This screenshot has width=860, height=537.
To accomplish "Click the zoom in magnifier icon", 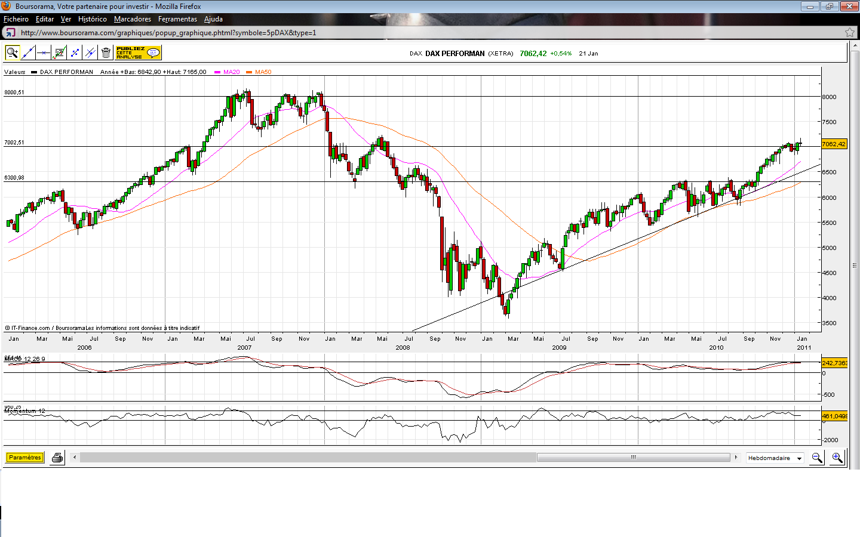I will [837, 458].
